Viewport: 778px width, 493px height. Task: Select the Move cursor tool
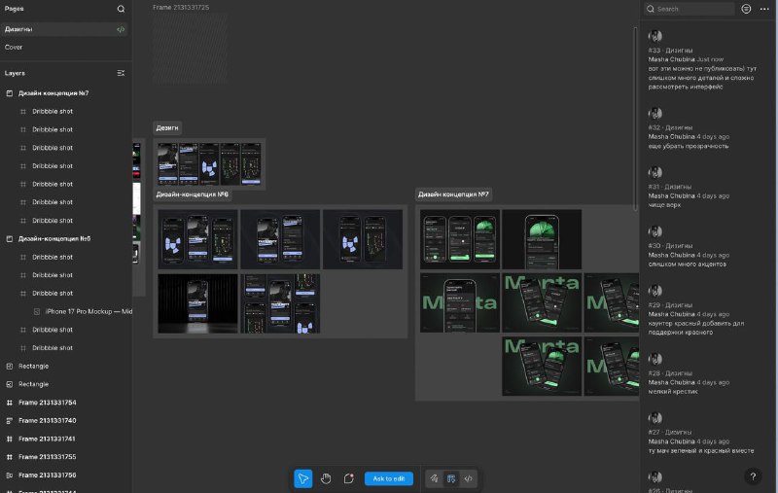pos(303,478)
